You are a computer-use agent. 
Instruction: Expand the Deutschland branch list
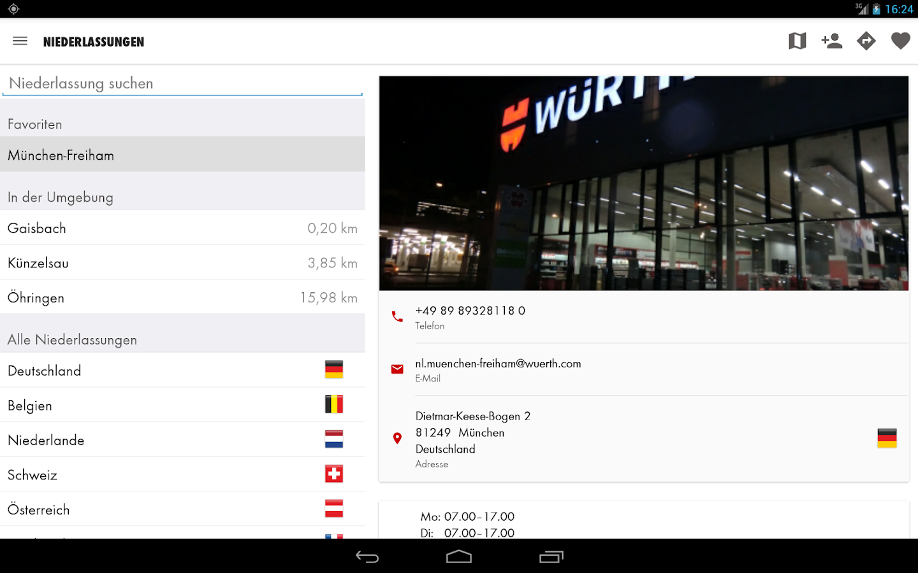coord(182,371)
